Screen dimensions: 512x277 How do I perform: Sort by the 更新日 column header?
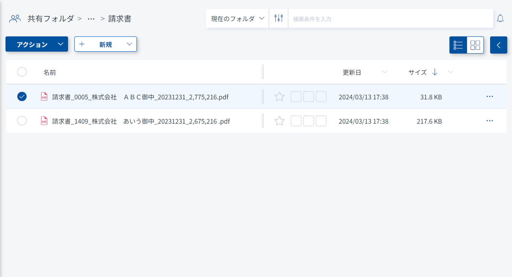(352, 72)
